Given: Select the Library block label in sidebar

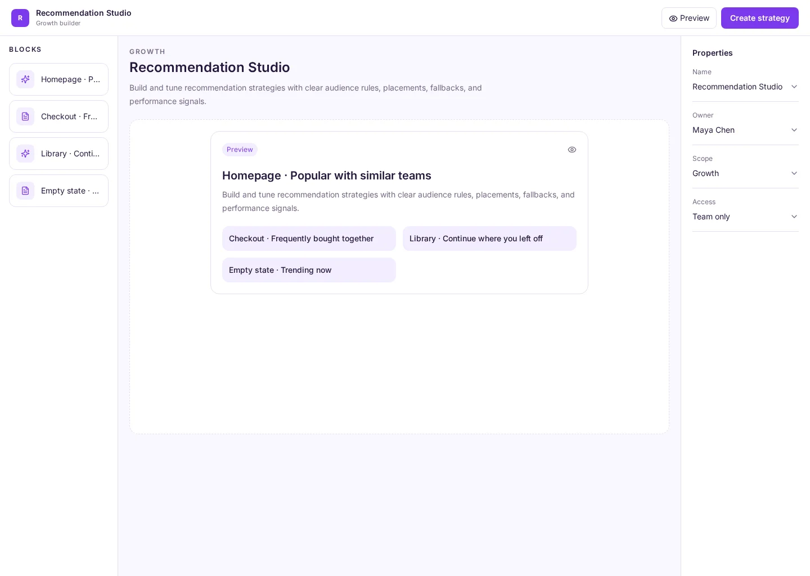Looking at the screenshot, I should pyautogui.click(x=71, y=154).
